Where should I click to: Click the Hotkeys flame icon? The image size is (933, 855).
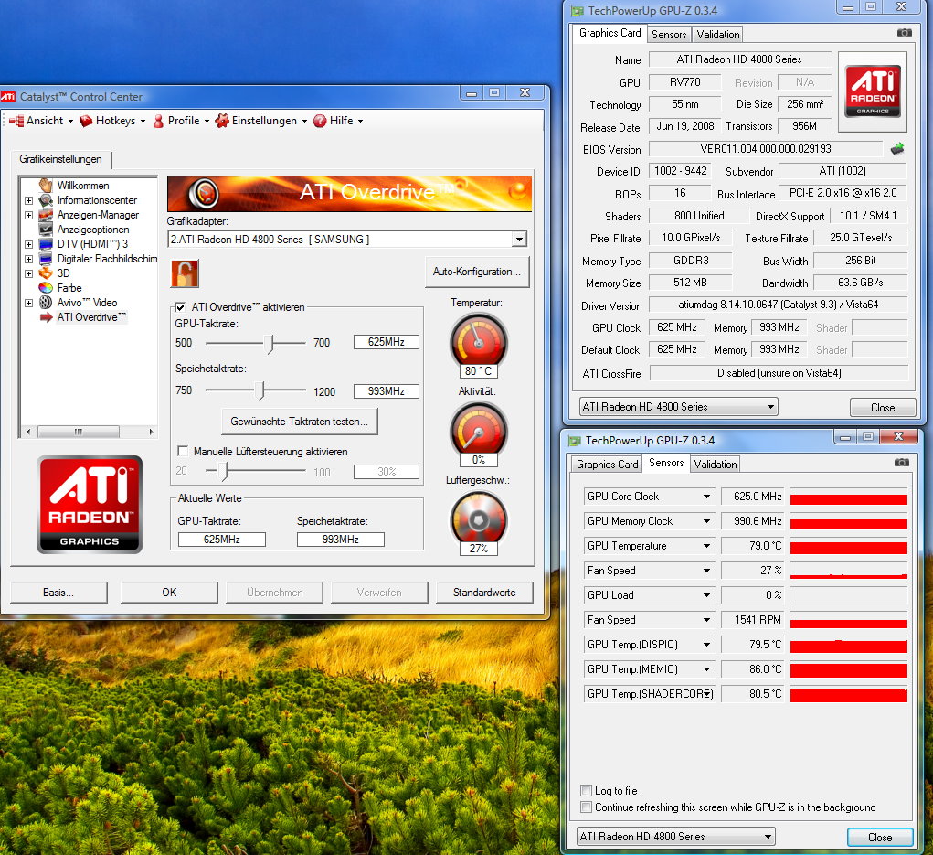(x=86, y=121)
